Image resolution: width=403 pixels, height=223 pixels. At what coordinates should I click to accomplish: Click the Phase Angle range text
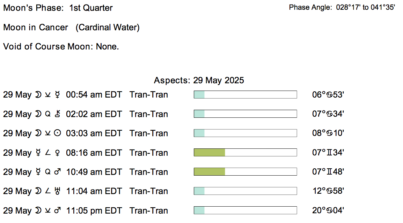pos(342,7)
